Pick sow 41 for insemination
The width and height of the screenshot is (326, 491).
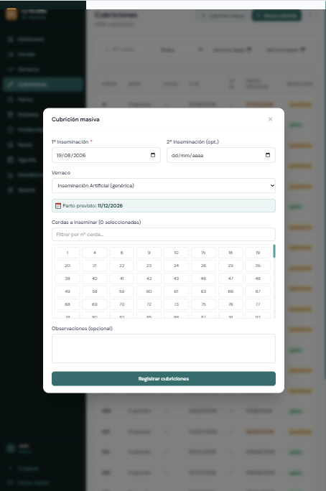click(122, 279)
